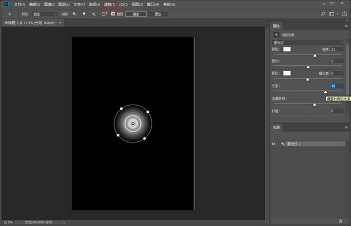Open the status bar arrow next to 文档 info
Viewport: 351px width, 226px height.
(64, 222)
